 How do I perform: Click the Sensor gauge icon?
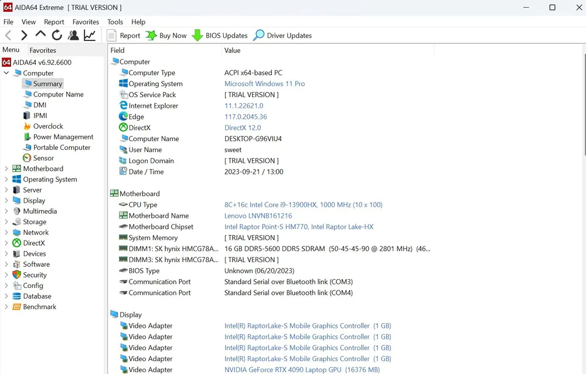pos(27,158)
